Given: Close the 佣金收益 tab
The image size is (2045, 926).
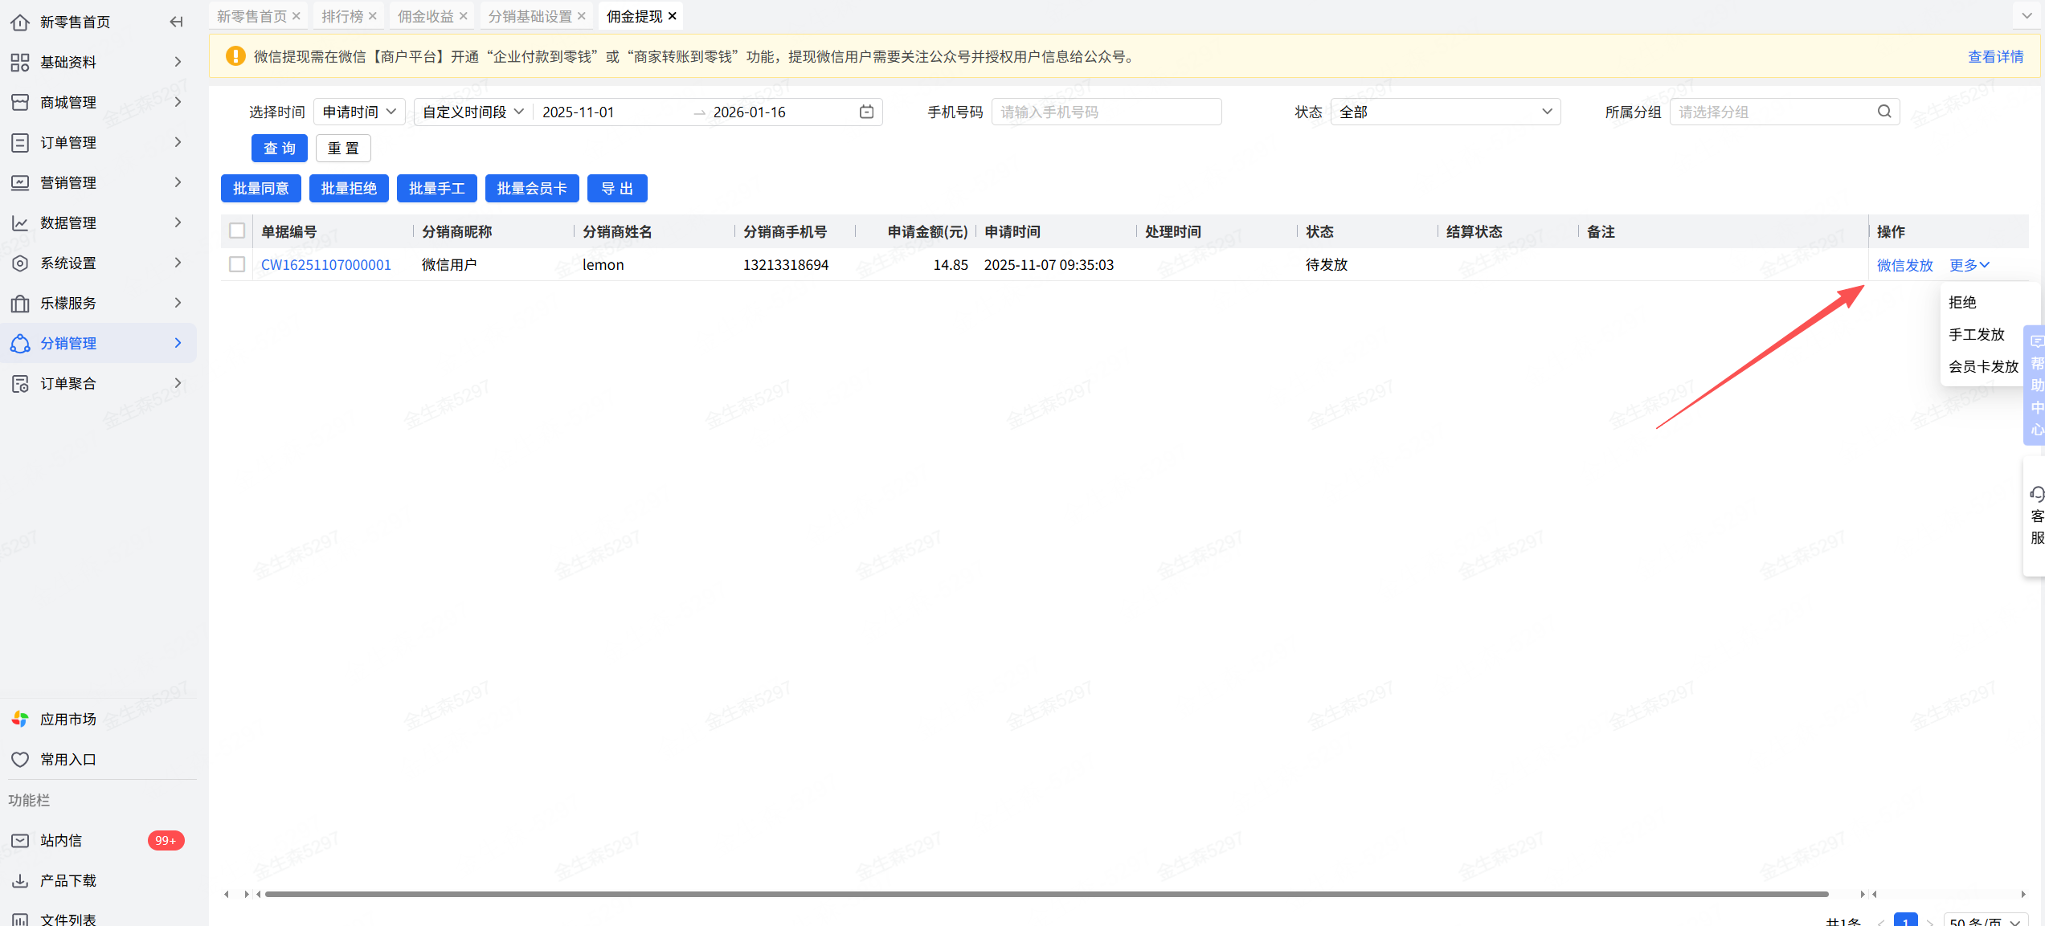Looking at the screenshot, I should 464,16.
